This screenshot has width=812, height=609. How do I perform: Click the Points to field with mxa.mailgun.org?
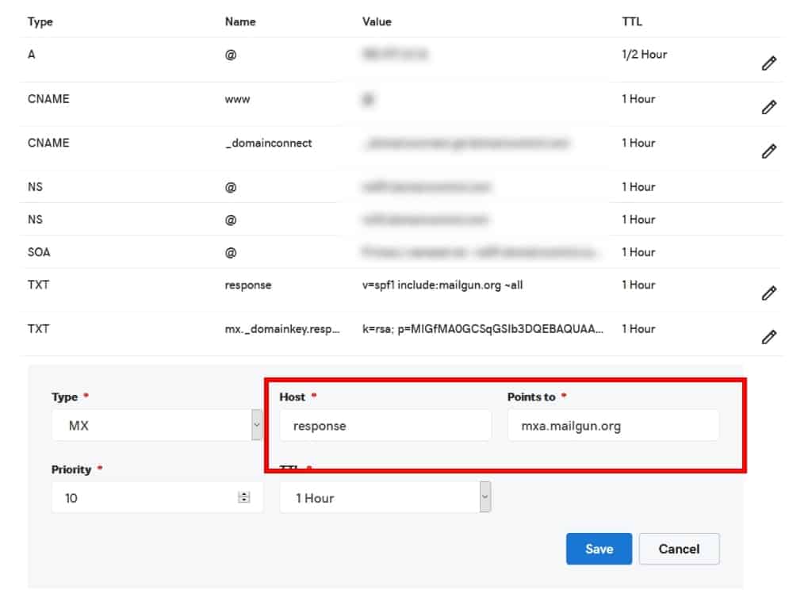click(613, 426)
